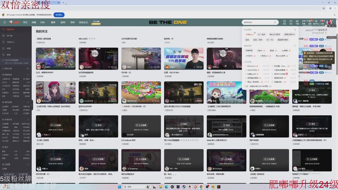The image size is (338, 190).
Task: Refresh the search suggestions with refresh icon
Action: point(295,46)
